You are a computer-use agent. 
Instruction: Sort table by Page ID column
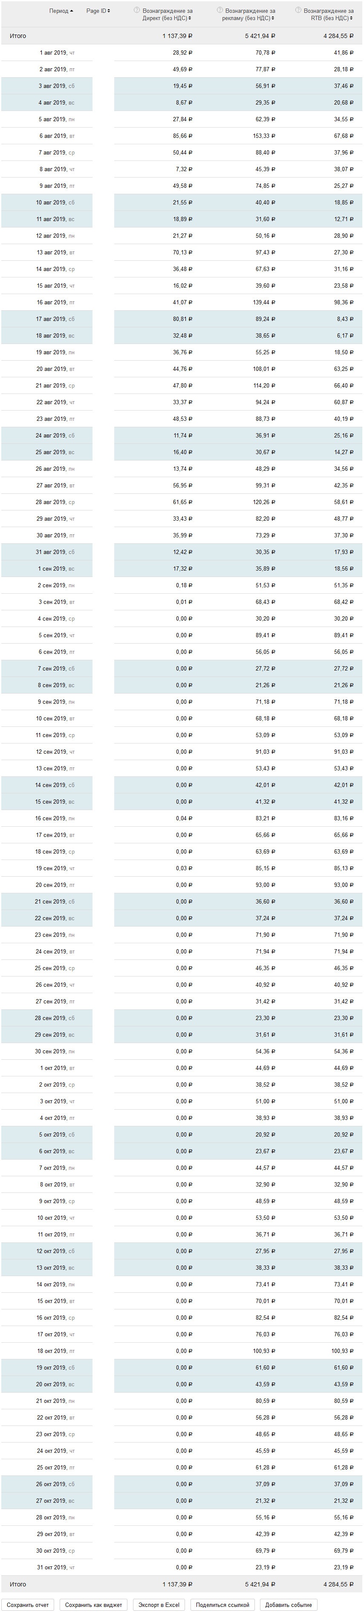(98, 11)
